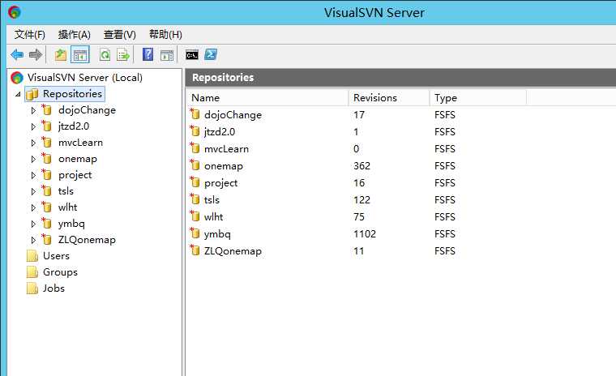616x376 pixels.
Task: Open the 查看(V) menu
Action: pos(120,34)
